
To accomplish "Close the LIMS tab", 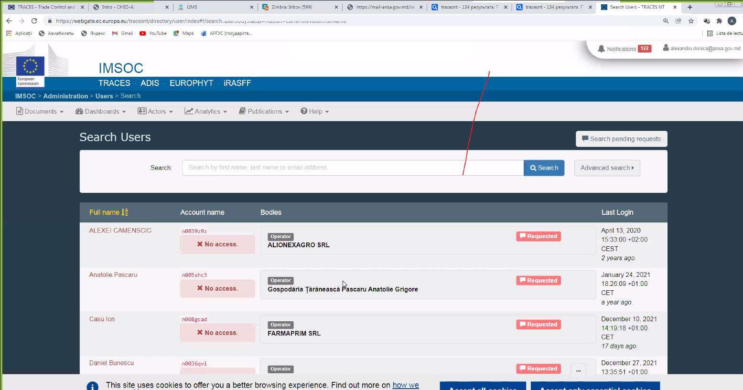I will coord(252,7).
